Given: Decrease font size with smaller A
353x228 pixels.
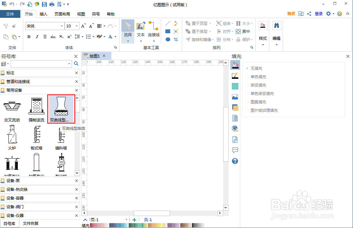Looking at the screenshot, I should click(x=91, y=26).
